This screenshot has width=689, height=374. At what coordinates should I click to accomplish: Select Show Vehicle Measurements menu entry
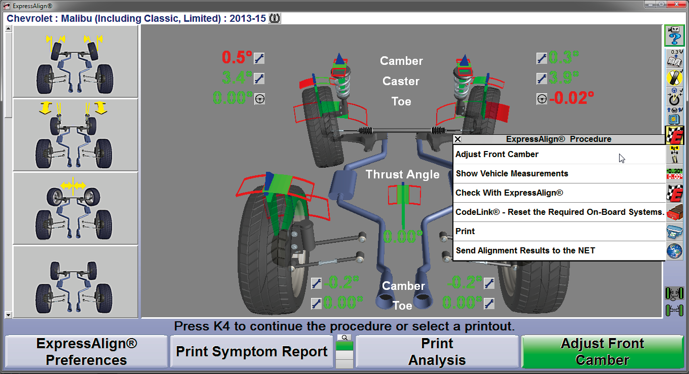(x=559, y=174)
